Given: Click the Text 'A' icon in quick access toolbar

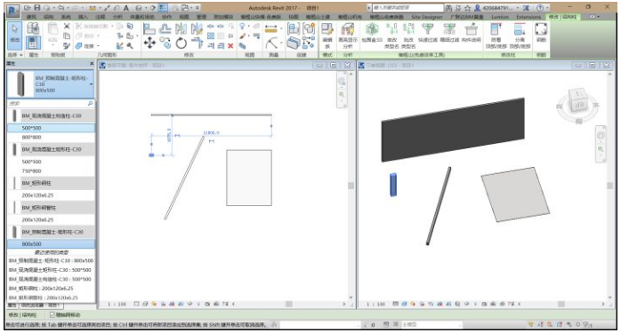Looking at the screenshot, I should pyautogui.click(x=126, y=7).
